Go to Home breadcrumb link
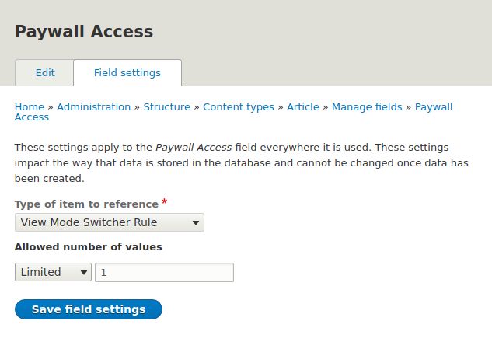 pos(30,107)
